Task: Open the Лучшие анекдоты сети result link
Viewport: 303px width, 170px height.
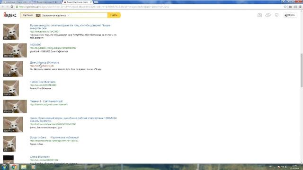Action: pyautogui.click(x=70, y=27)
